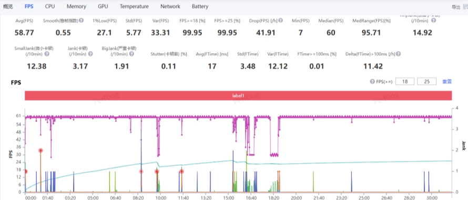Click the SmallJank value 12.38
Screen dimensions: 468x200
[37, 66]
